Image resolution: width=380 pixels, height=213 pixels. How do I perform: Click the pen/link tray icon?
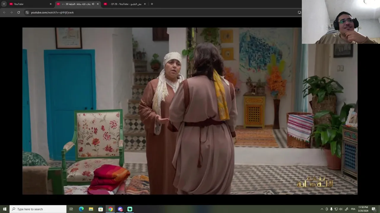click(x=346, y=209)
